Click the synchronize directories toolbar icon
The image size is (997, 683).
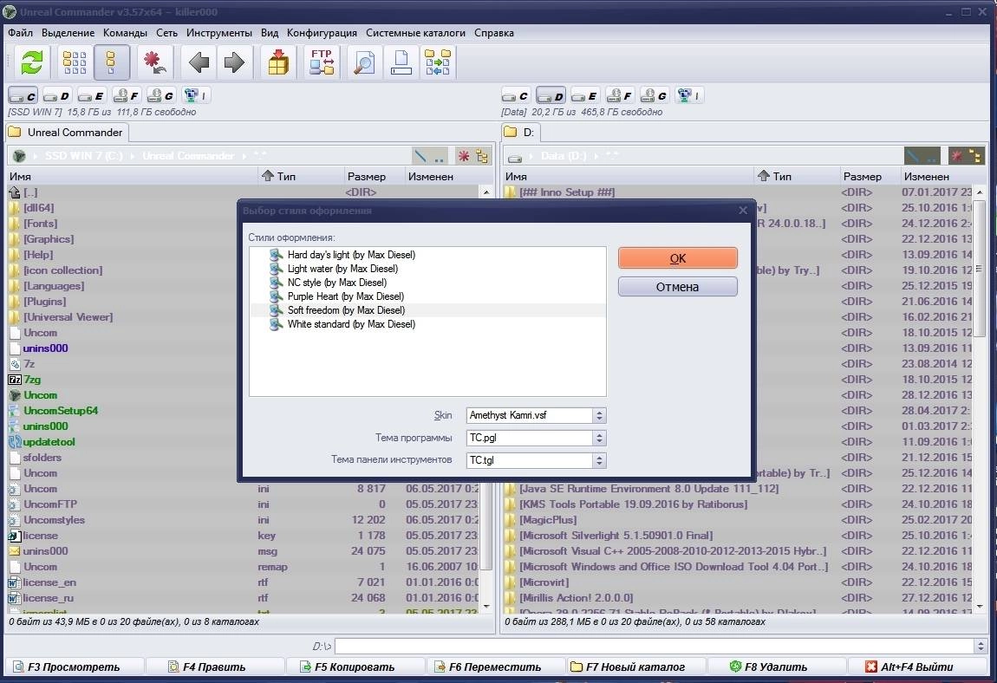pos(438,62)
